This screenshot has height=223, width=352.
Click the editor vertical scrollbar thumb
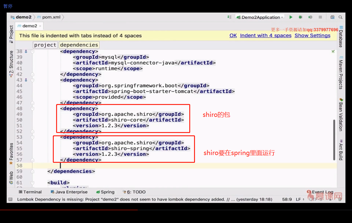(334, 140)
